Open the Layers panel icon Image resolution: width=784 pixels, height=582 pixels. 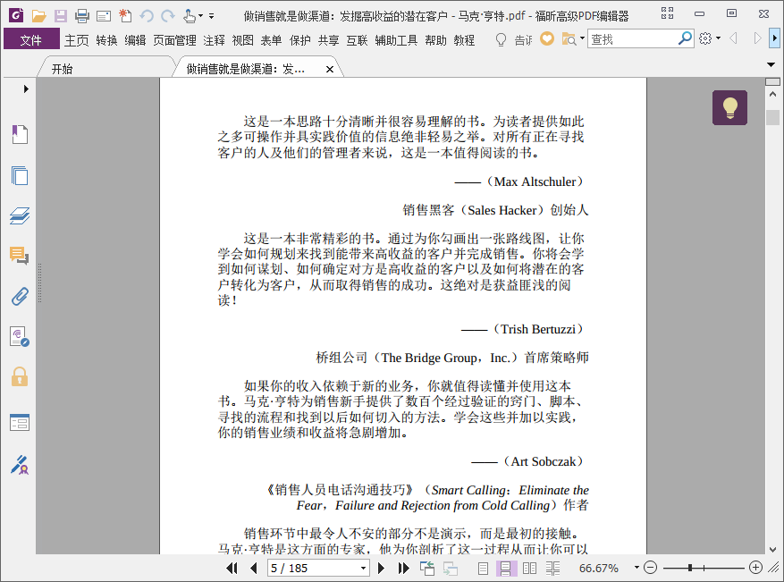click(20, 215)
